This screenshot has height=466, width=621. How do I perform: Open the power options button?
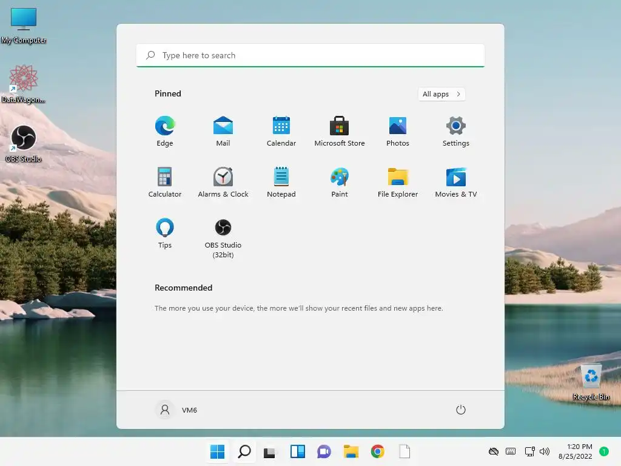[x=461, y=410]
